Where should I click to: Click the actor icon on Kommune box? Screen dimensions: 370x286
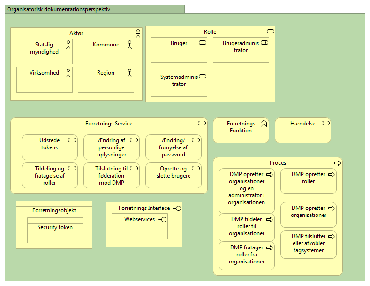pos(129,45)
